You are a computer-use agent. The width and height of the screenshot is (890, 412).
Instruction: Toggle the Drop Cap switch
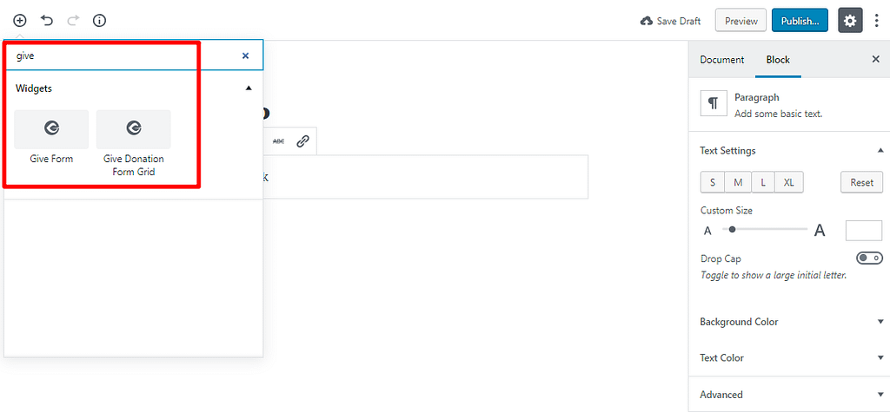869,258
